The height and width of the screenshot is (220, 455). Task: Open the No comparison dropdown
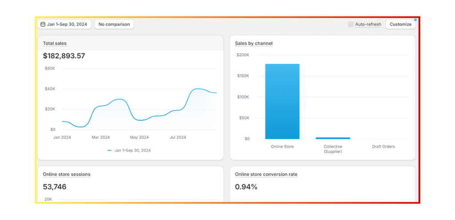click(x=114, y=24)
